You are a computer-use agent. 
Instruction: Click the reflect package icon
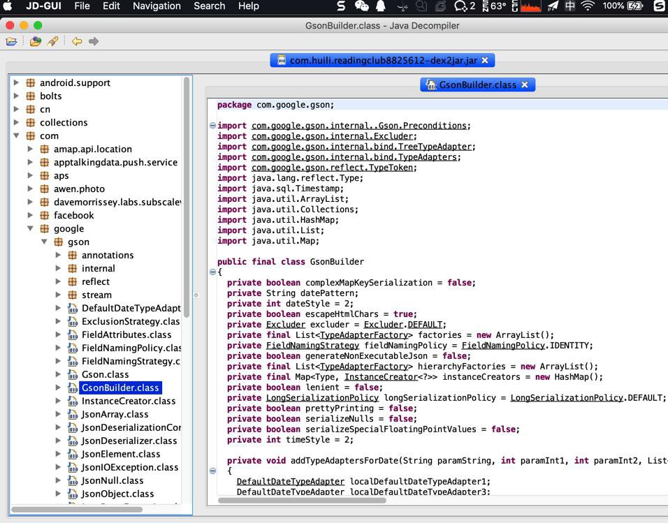tap(73, 281)
